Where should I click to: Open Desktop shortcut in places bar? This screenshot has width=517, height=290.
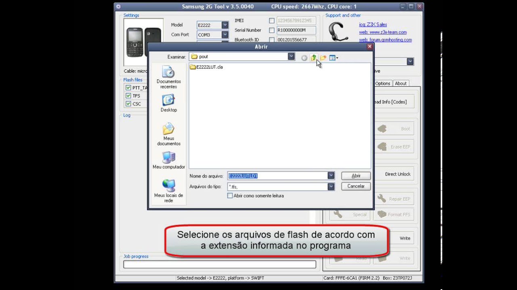[x=168, y=103]
